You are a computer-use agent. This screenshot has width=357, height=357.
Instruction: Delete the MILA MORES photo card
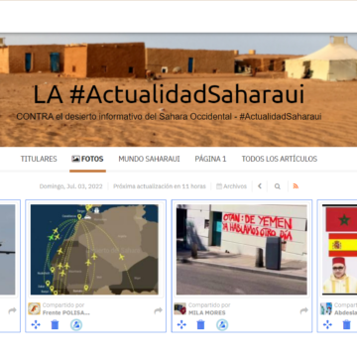click(200, 325)
